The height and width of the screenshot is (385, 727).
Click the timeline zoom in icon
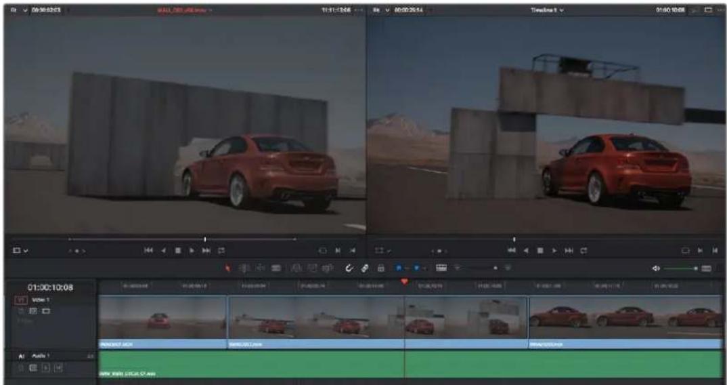(x=508, y=268)
